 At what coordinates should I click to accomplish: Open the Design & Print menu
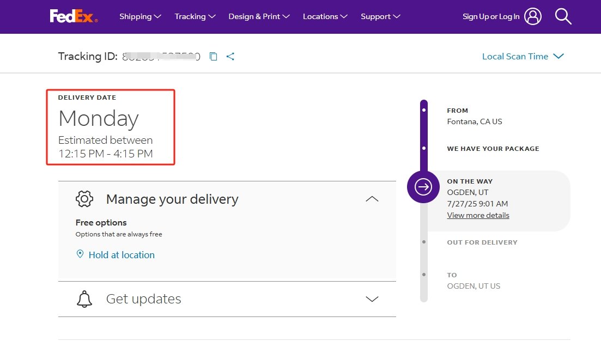tap(259, 16)
